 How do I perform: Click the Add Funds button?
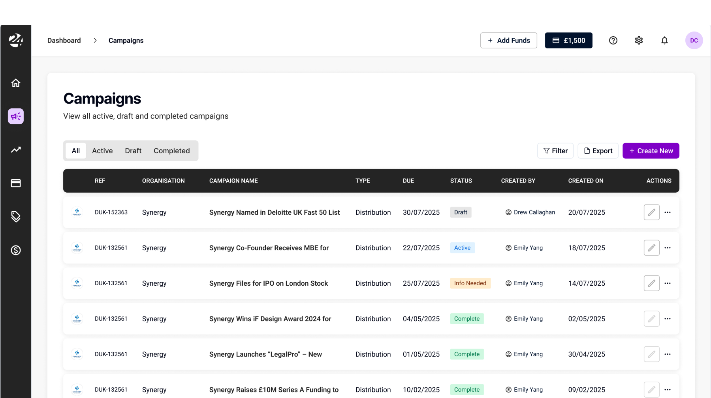(509, 40)
